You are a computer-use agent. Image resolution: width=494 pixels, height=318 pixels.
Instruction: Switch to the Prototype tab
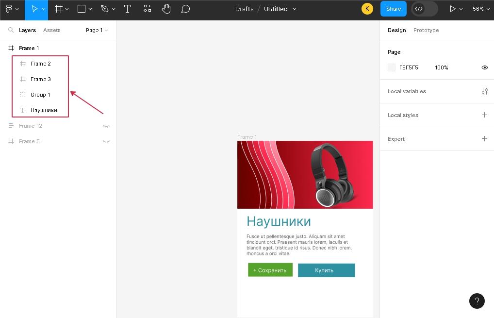click(x=426, y=30)
